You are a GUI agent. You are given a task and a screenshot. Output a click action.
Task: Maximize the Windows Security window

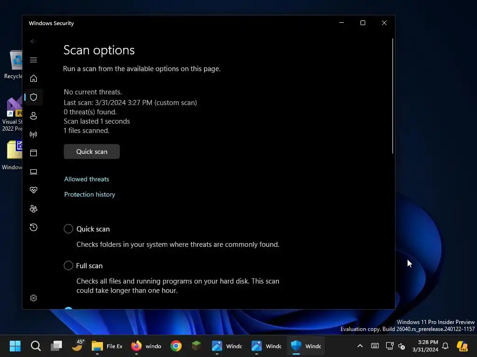362,23
